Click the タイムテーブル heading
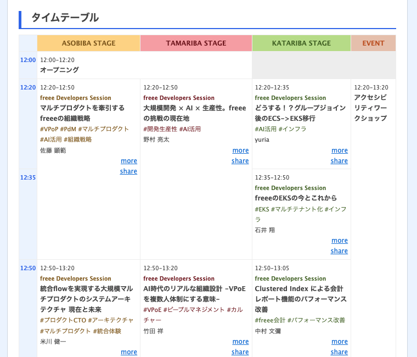The width and height of the screenshot is (417, 357). (65, 18)
